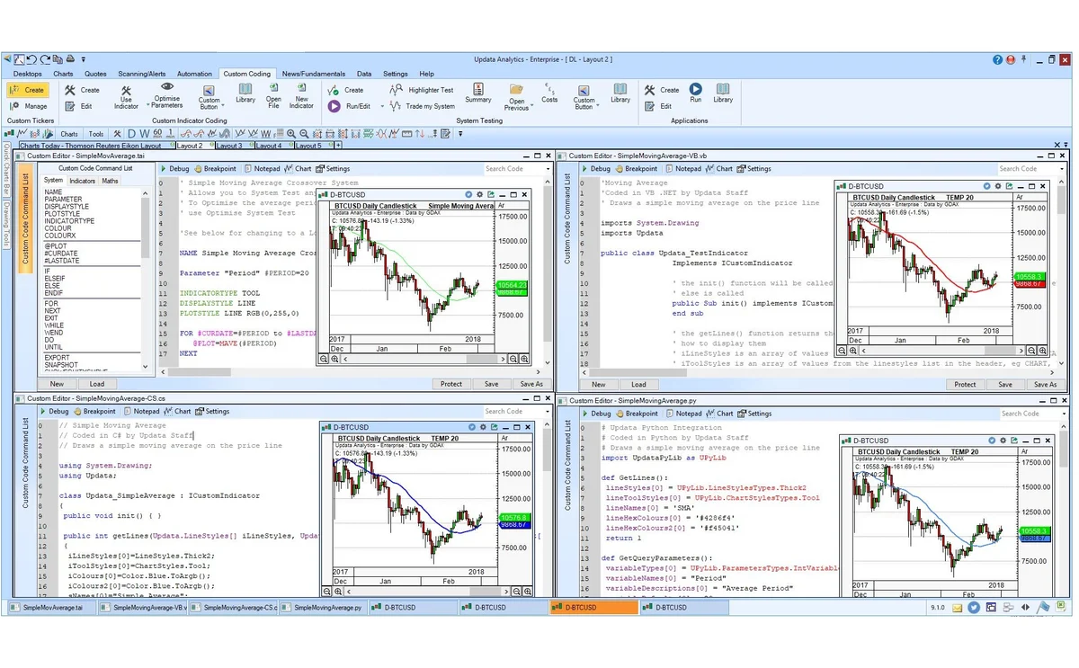
Task: Toggle Breakpoint in SimpleMovAverage.tai editor
Action: (214, 168)
